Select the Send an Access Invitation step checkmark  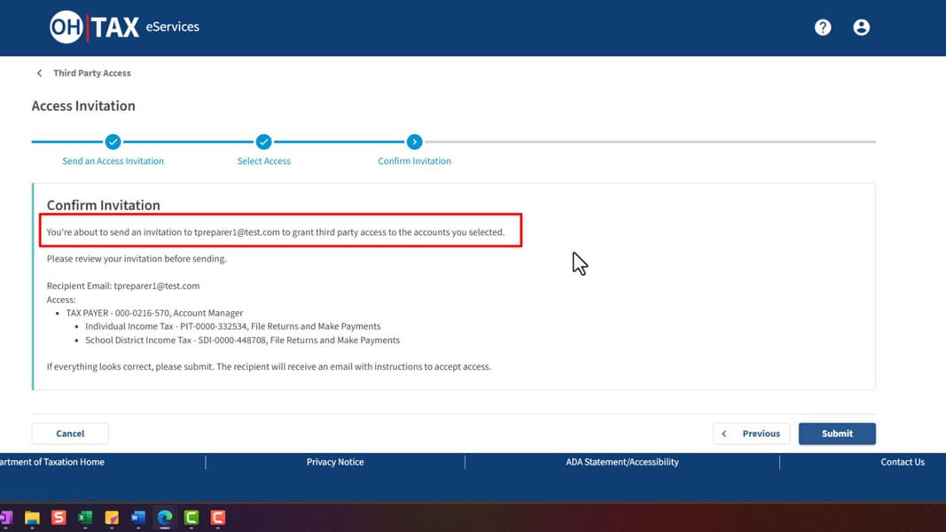113,142
